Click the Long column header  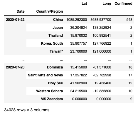pos(107,4)
